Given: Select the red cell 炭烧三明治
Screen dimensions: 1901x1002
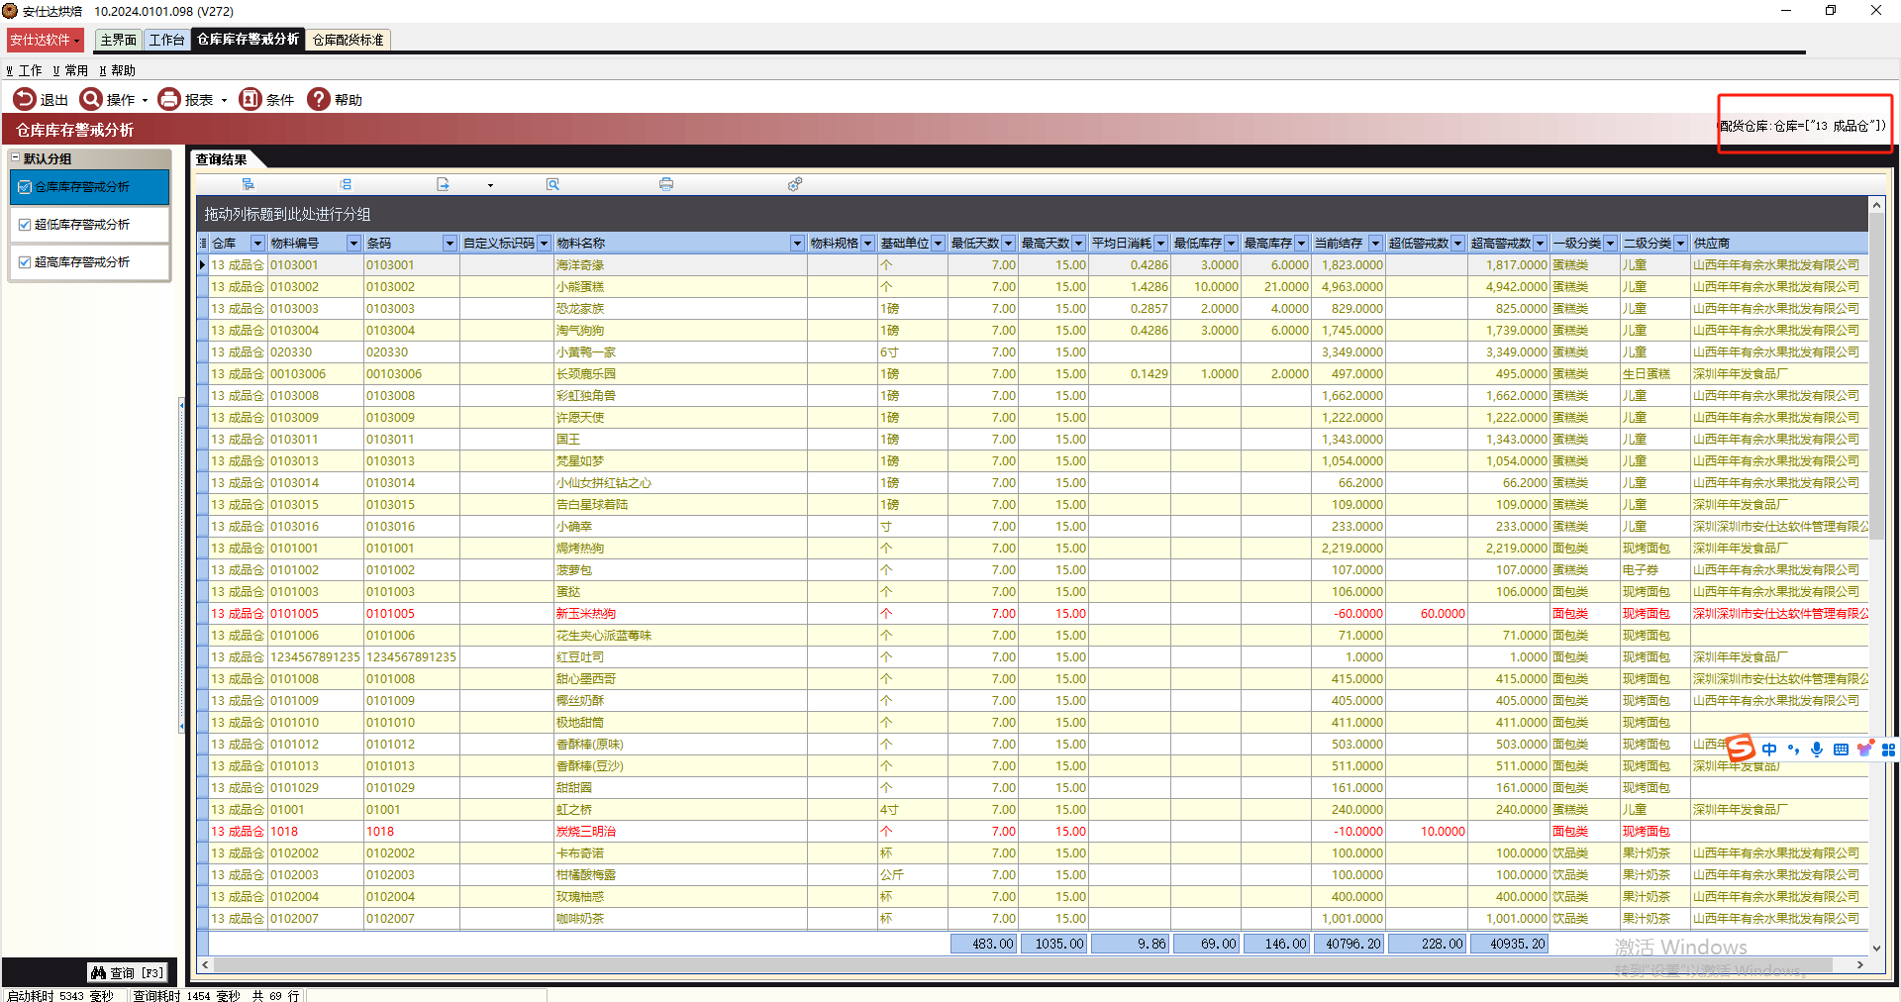Looking at the screenshot, I should tap(680, 832).
